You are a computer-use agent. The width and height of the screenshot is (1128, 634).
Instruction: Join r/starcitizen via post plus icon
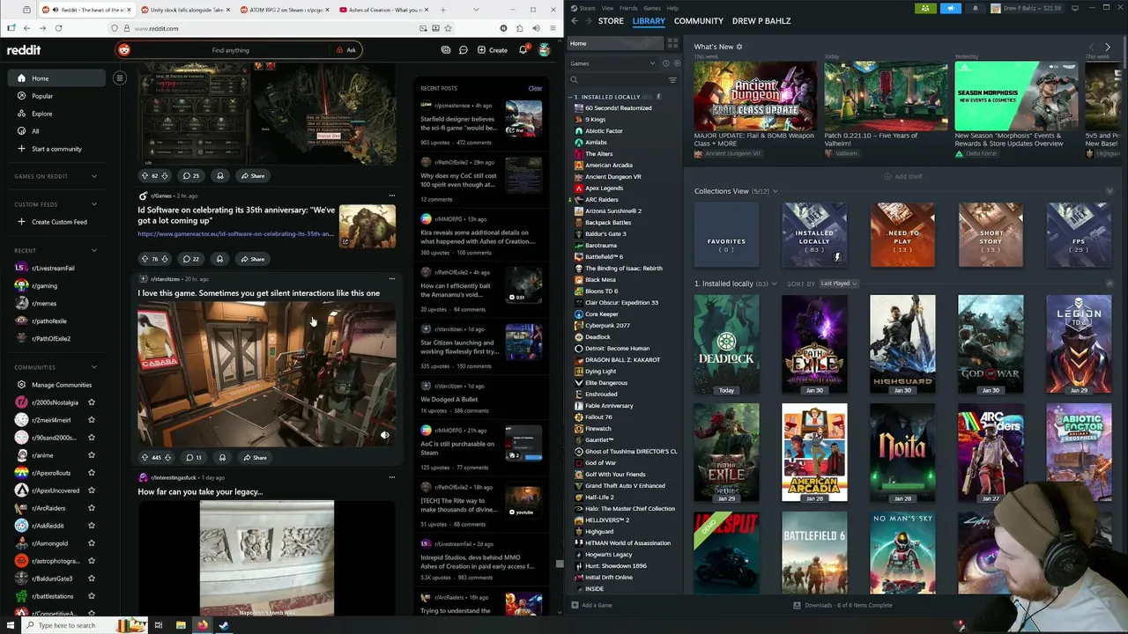point(143,279)
